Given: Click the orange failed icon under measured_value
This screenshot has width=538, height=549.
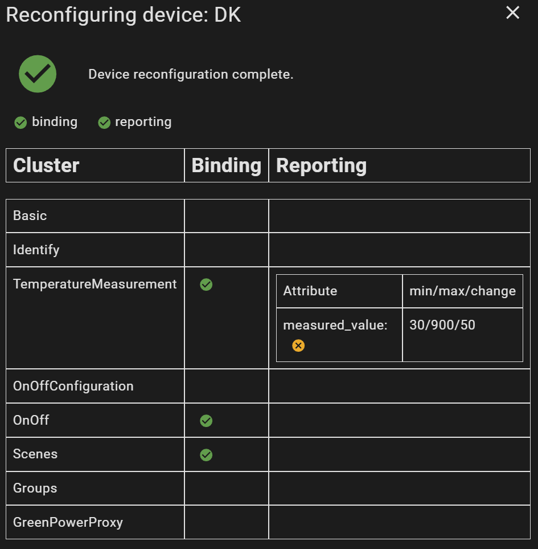Looking at the screenshot, I should [x=298, y=345].
